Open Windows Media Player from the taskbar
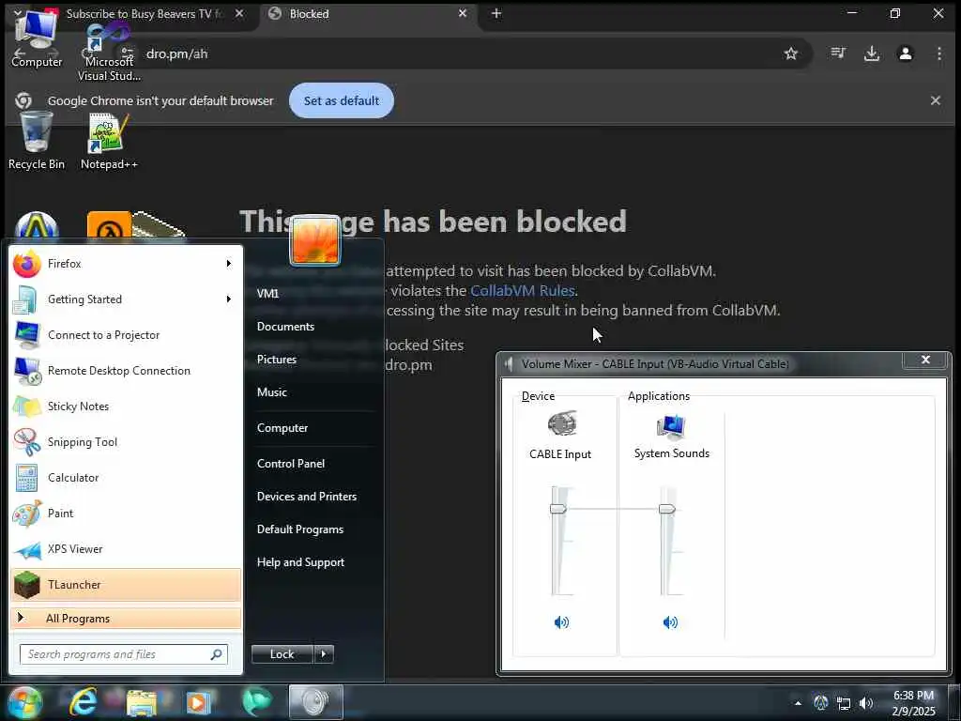The image size is (961, 721). click(x=198, y=702)
